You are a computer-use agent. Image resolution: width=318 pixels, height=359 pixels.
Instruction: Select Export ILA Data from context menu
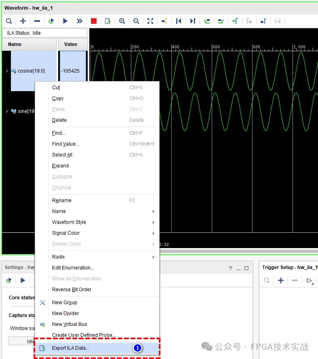[71, 348]
